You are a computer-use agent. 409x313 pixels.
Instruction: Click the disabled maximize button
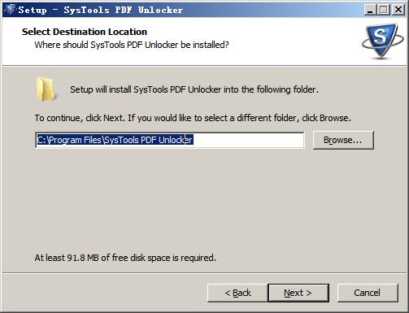(x=384, y=10)
